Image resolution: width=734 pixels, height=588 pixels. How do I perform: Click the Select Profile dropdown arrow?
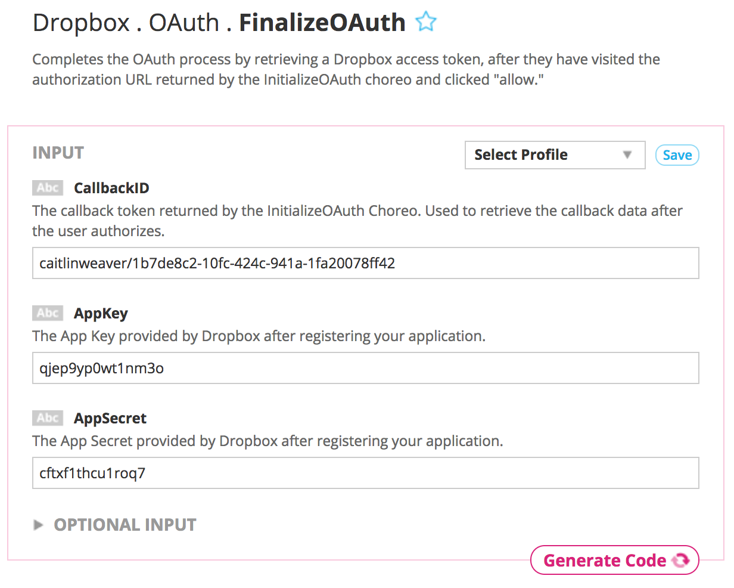pyautogui.click(x=627, y=155)
